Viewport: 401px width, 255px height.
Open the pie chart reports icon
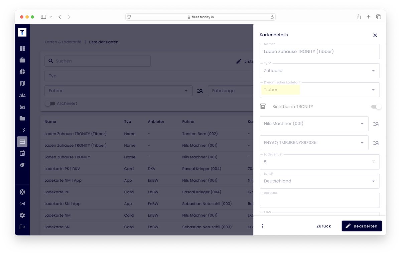pyautogui.click(x=22, y=72)
